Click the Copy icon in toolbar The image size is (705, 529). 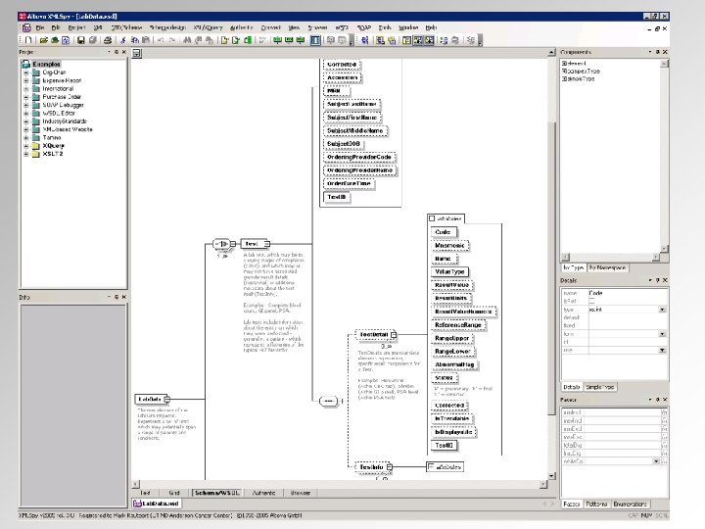point(134,40)
